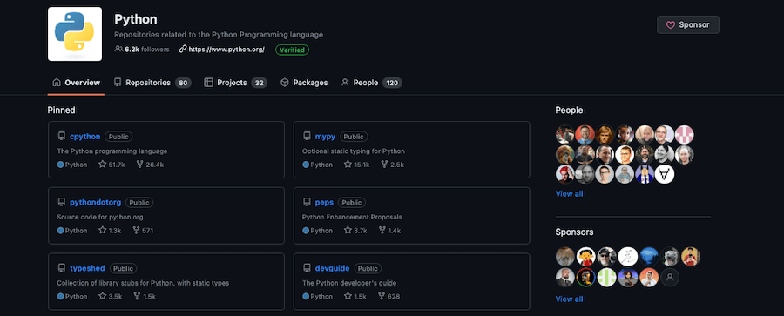The height and width of the screenshot is (316, 784).
Task: Click the repo icon beside mypy
Action: tap(307, 136)
